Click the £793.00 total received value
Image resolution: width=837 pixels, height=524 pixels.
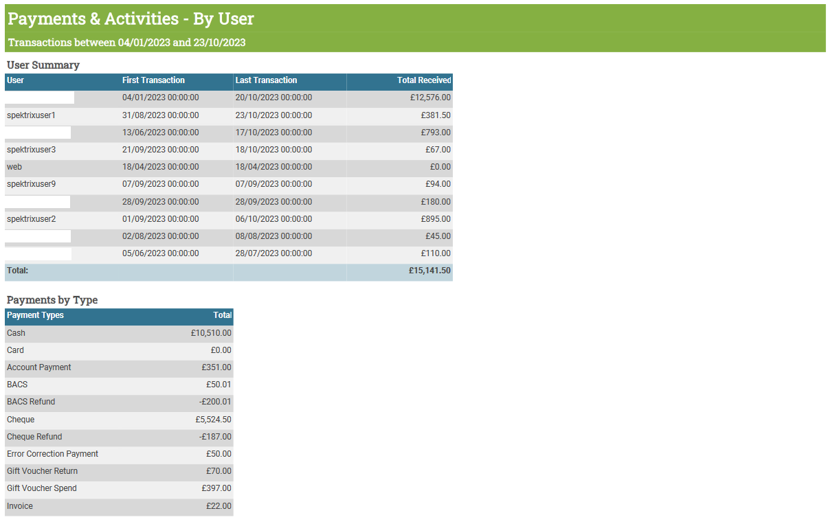436,133
